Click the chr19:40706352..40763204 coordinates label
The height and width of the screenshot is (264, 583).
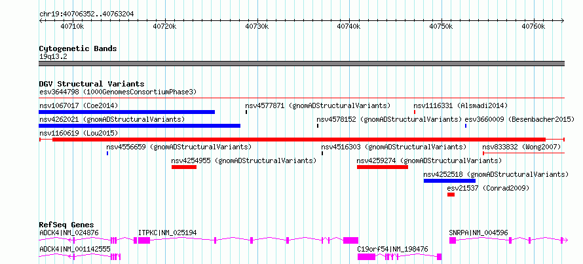tap(86, 14)
